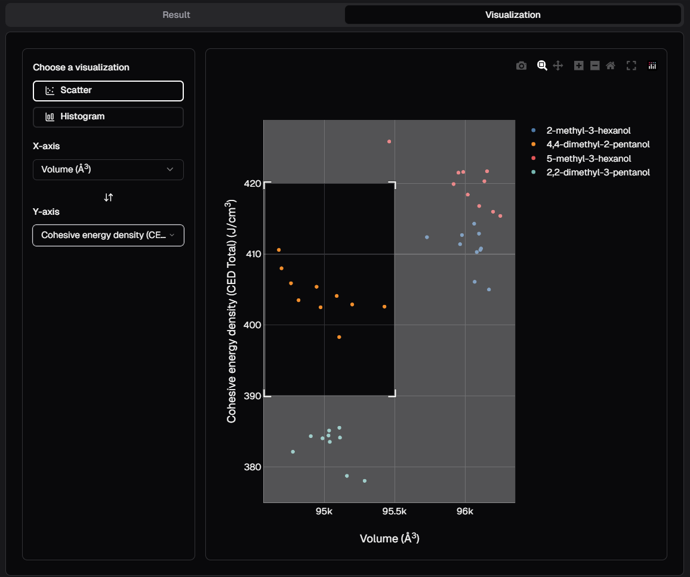
Task: Click the Zoom in plus icon
Action: point(578,66)
